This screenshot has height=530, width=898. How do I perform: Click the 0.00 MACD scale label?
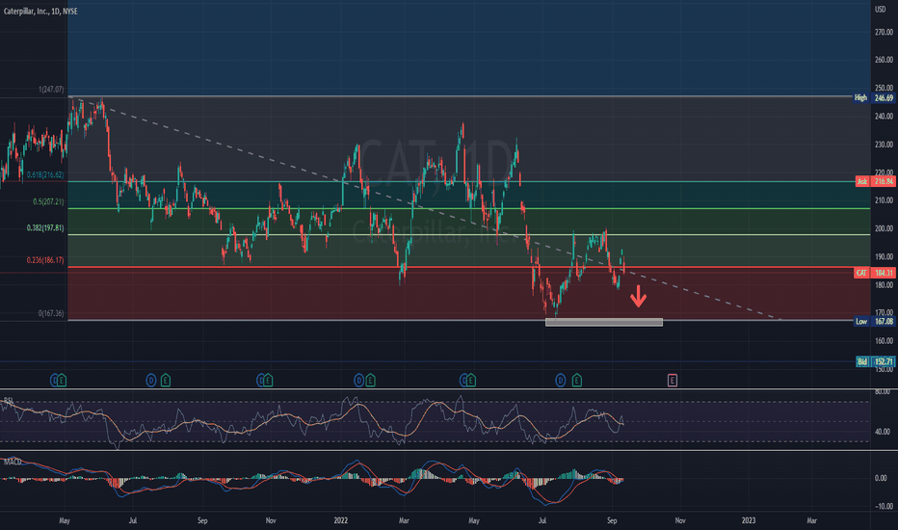882,478
